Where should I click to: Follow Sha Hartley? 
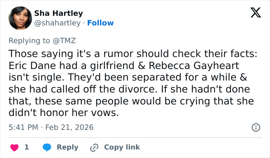100,23
